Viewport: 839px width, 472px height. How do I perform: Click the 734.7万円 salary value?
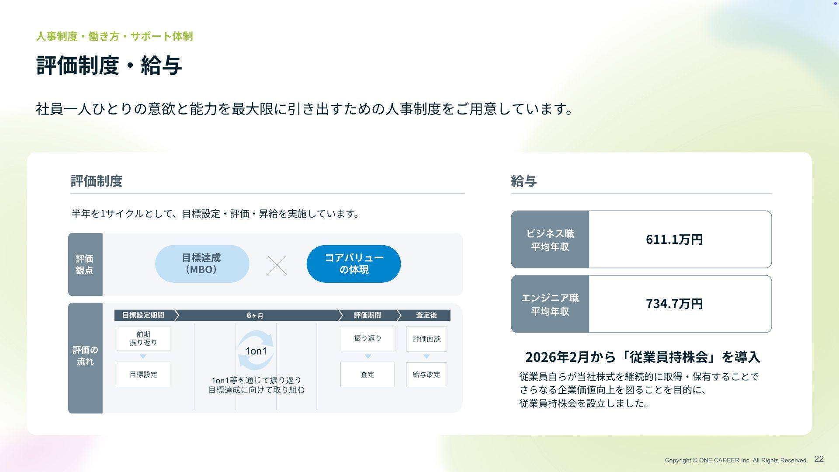point(674,304)
